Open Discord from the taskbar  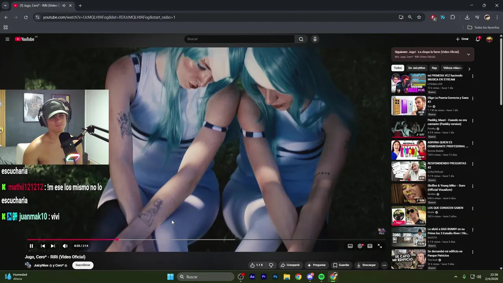pos(310,277)
